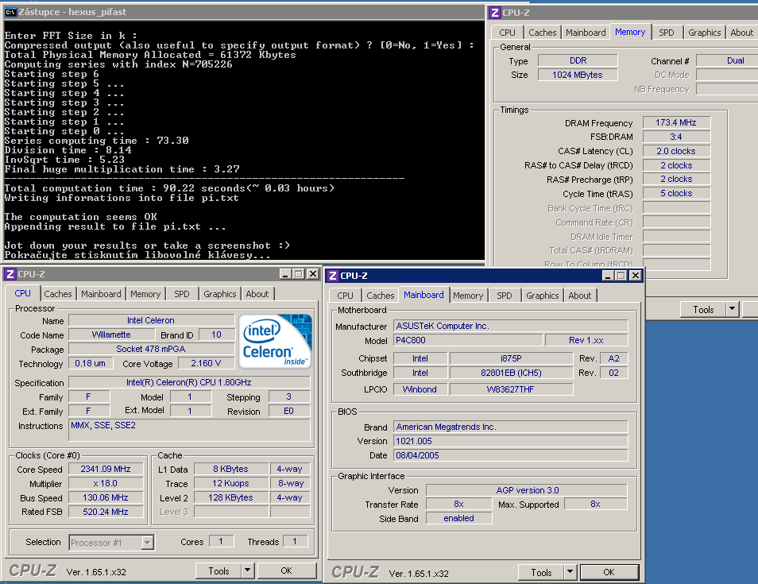Click the Southbridge value 82801EB (ICH5)
This screenshot has height=584, width=758.
click(511, 373)
